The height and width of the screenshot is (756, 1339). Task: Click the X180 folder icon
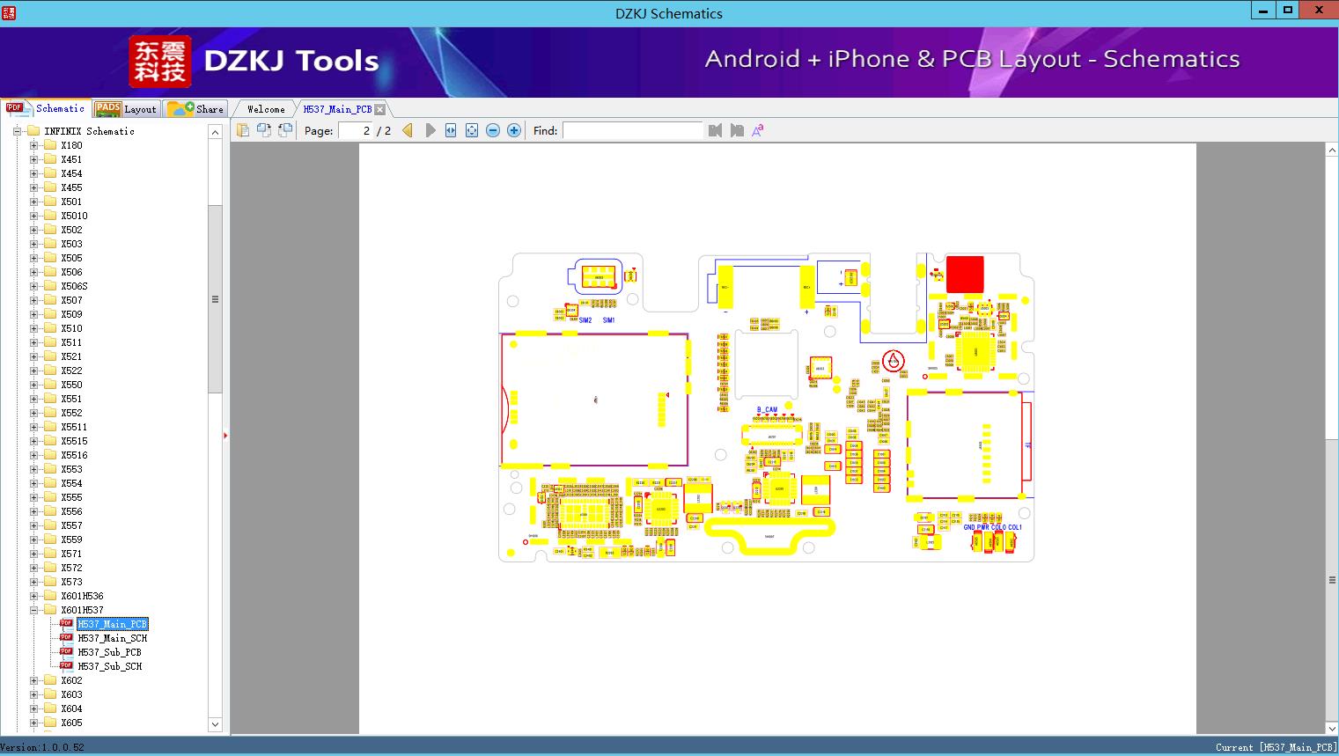point(50,145)
